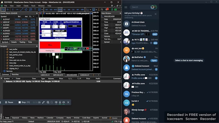The image size is (219, 123).
Task: Increase LOT value with up stepper
Action: [51, 26]
